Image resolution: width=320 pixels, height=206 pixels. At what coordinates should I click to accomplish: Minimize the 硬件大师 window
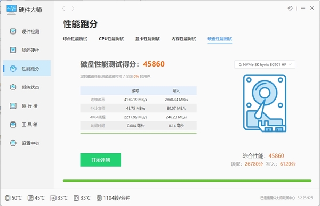pos(303,8)
